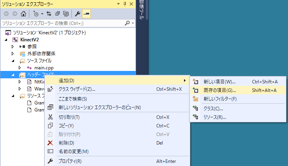Open Properties via the wrench toolbar icon
This screenshot has width=288, height=166.
click(77, 14)
